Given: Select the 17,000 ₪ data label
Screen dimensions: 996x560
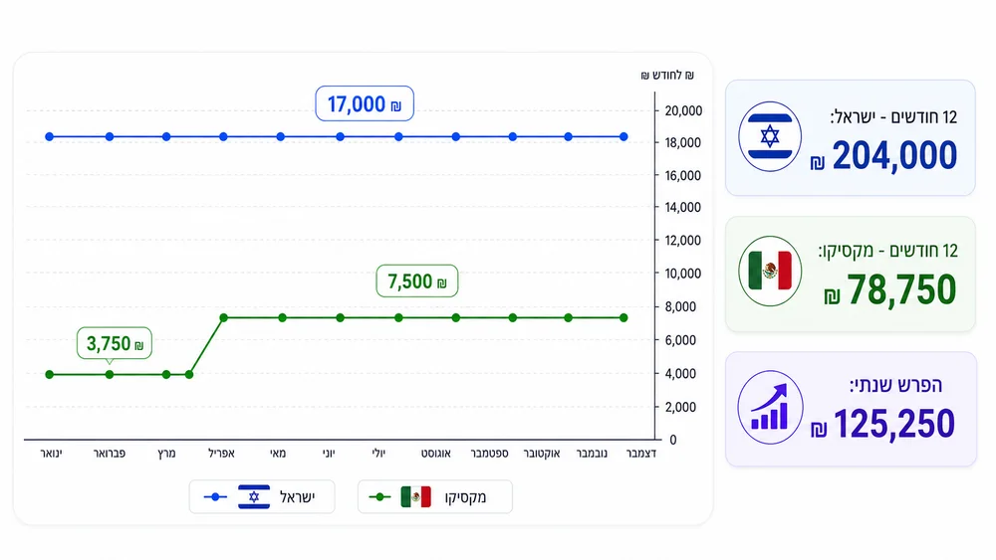Looking at the screenshot, I should tap(365, 104).
